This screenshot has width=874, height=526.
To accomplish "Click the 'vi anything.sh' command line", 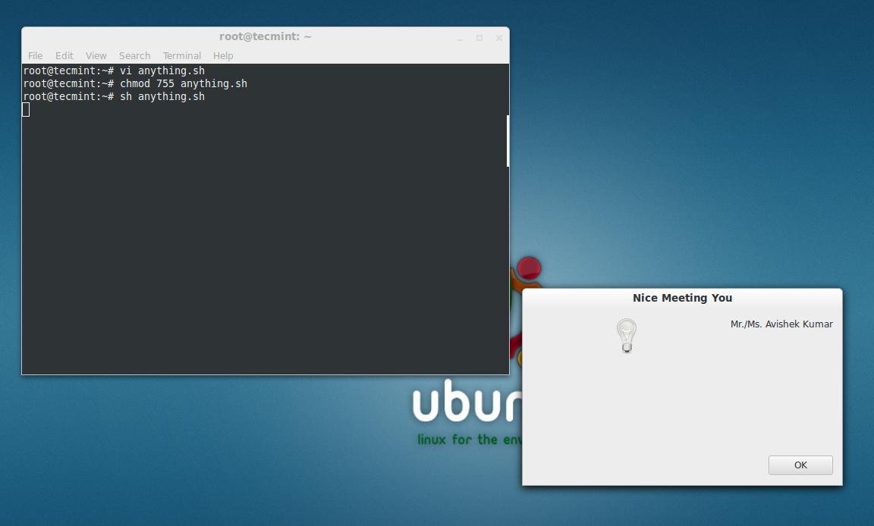I will 115,70.
